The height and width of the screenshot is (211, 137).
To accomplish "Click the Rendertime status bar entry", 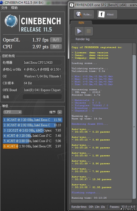I will coord(89,207).
